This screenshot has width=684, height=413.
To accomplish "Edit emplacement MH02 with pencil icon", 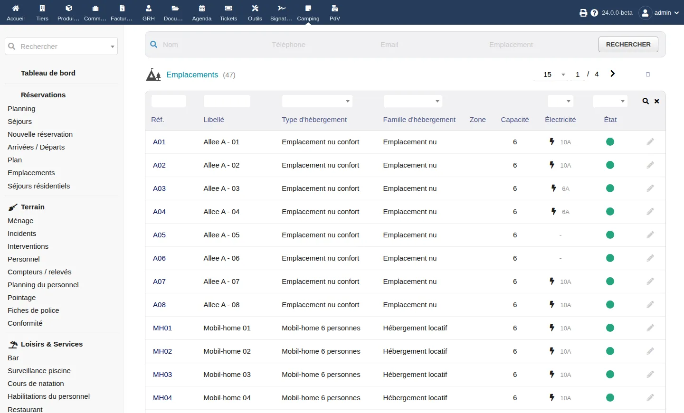I will [x=650, y=351].
